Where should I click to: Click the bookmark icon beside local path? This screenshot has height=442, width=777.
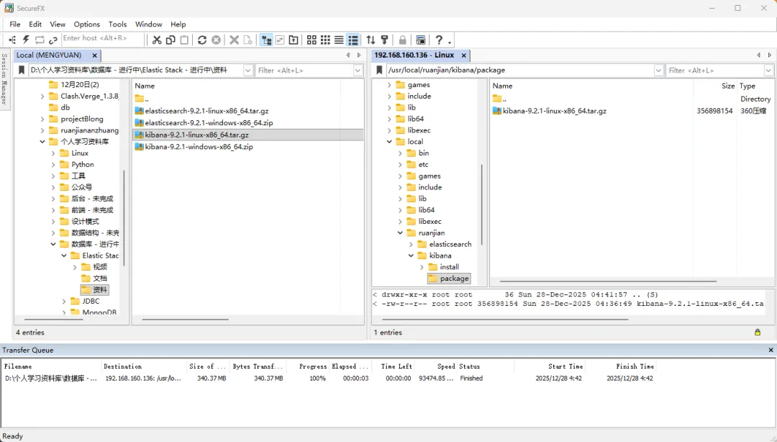pos(22,71)
